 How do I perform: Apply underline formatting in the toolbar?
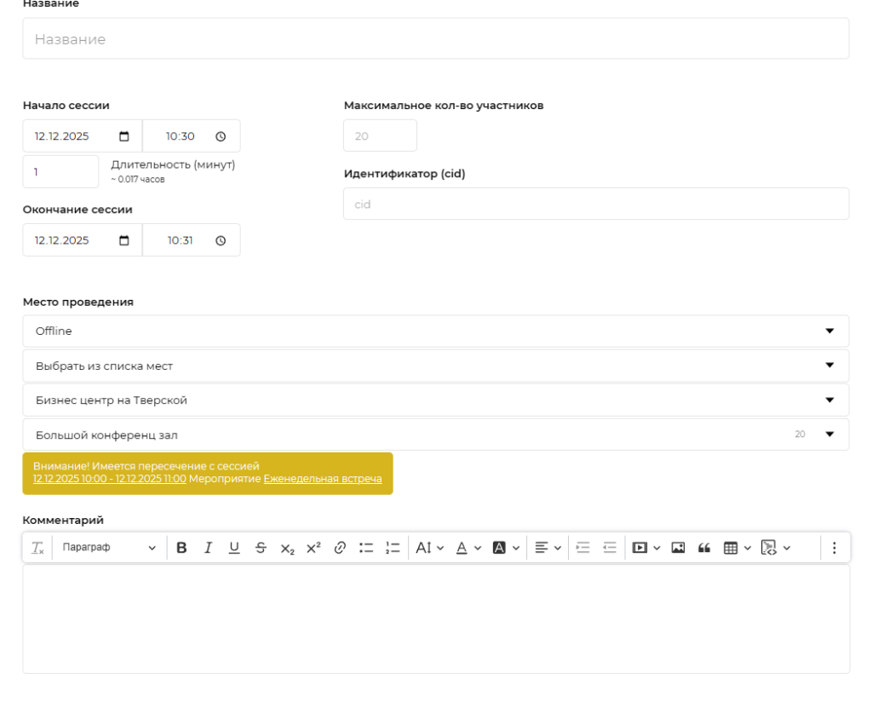(233, 548)
